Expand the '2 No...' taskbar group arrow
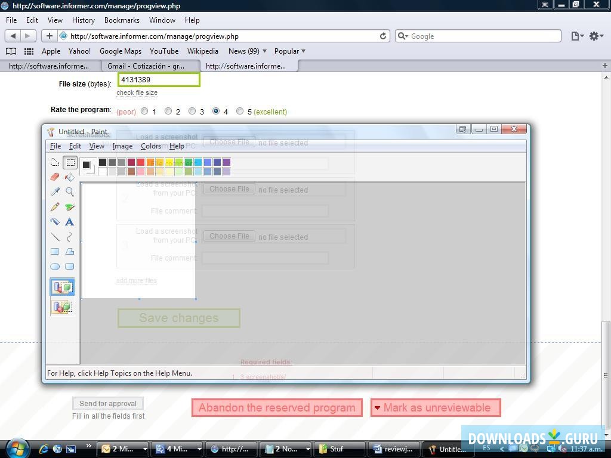The width and height of the screenshot is (611, 458). click(308, 449)
